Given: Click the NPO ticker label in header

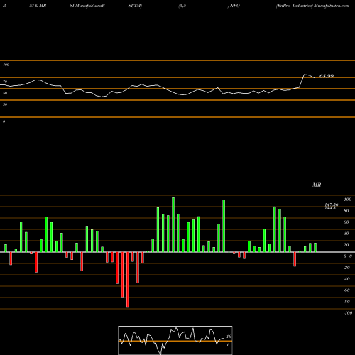Looking at the screenshot, I should coord(234,6).
